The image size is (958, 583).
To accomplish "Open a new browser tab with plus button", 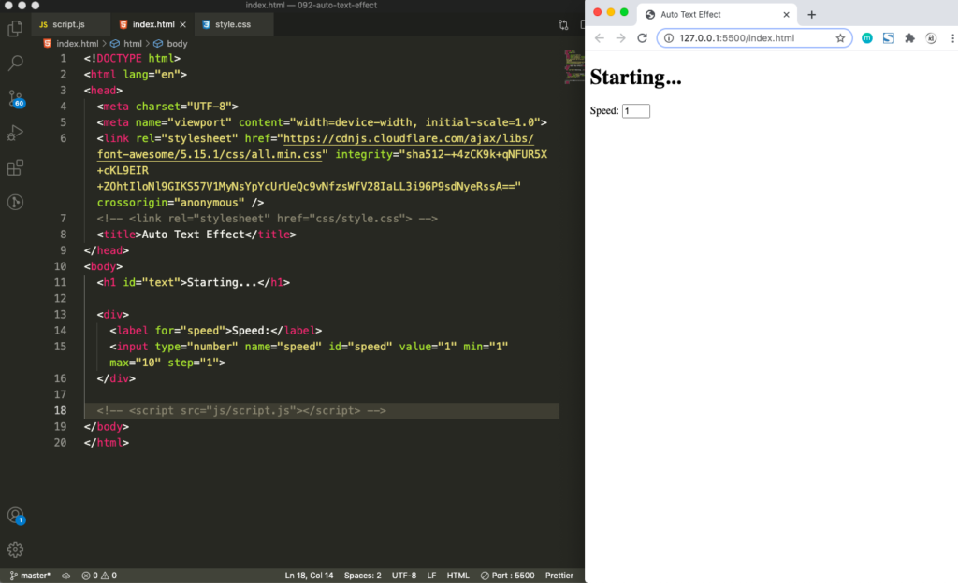I will 811,15.
